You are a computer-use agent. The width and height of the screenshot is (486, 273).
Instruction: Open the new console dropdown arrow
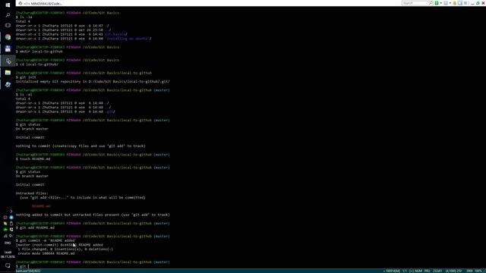pyautogui.click(x=441, y=3)
